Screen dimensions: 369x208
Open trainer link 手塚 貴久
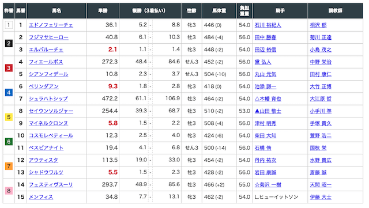pos(321,123)
